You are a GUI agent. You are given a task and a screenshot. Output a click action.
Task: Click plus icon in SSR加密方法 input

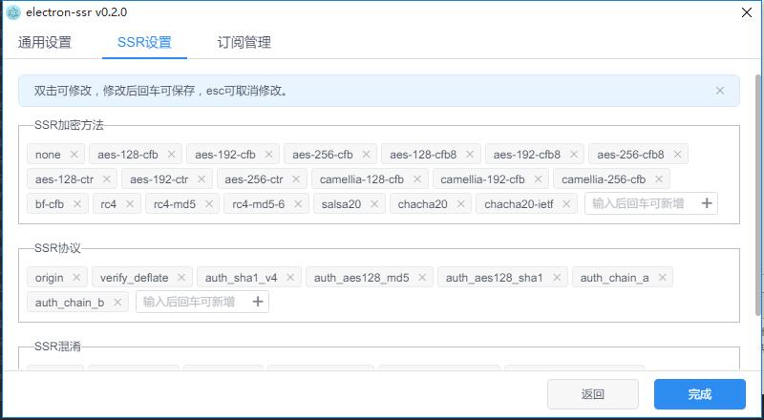[x=707, y=203]
